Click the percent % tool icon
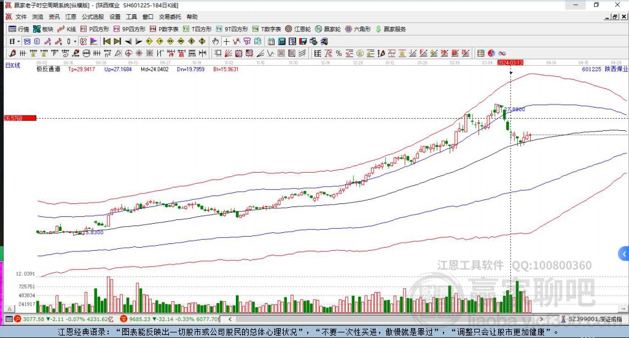629x338 pixels. coord(339,53)
